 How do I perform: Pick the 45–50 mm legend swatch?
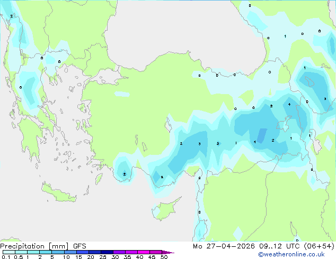156,252
